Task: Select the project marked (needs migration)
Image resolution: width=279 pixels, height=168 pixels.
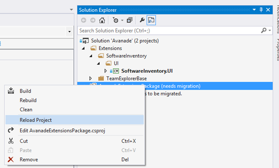Action: point(175,86)
